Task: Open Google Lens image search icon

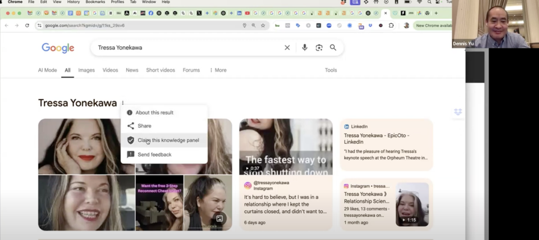Action: pyautogui.click(x=319, y=48)
